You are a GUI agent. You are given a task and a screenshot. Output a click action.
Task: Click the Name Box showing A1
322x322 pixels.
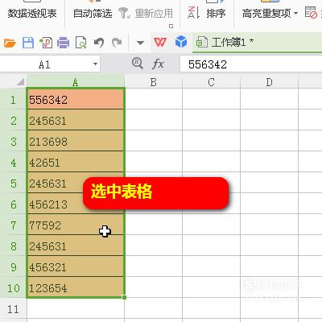coord(44,64)
